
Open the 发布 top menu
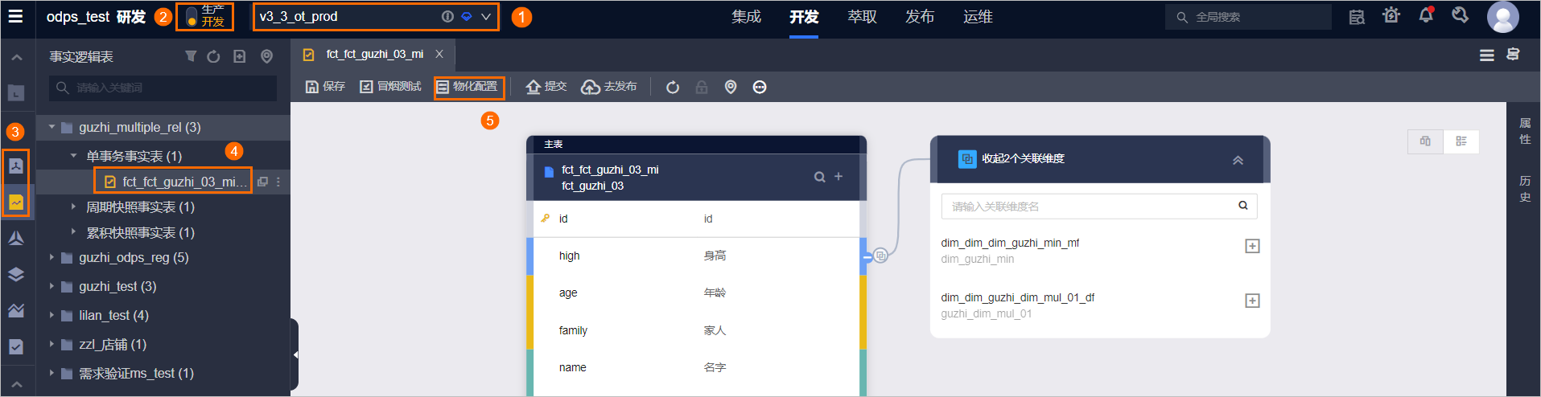[920, 17]
